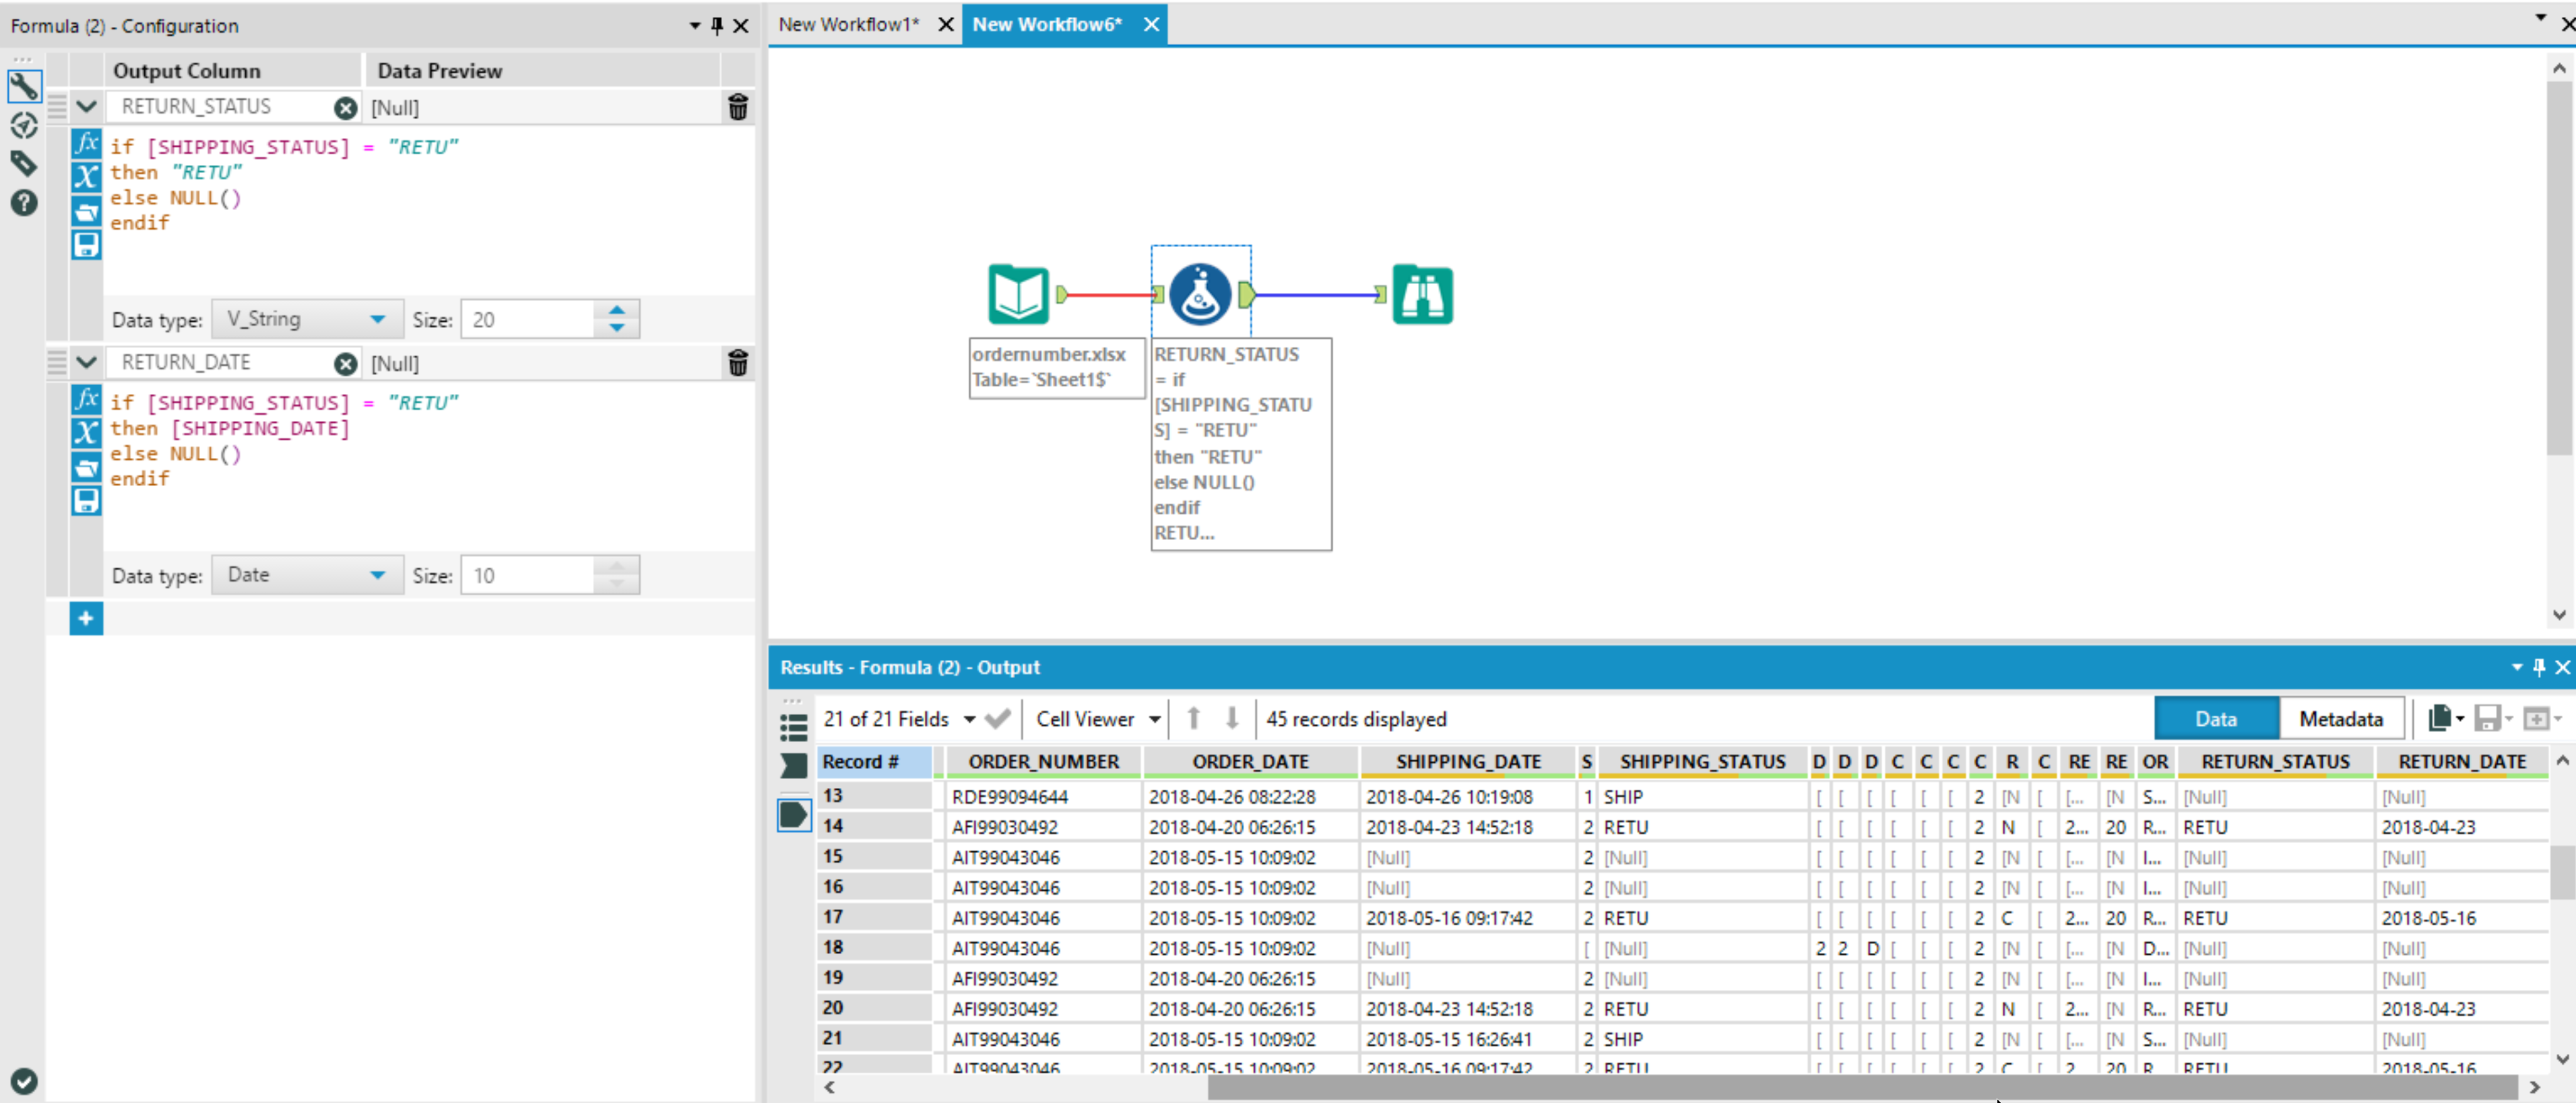Open Formula tool help with question mark icon
The height and width of the screenshot is (1103, 2576).
point(24,203)
